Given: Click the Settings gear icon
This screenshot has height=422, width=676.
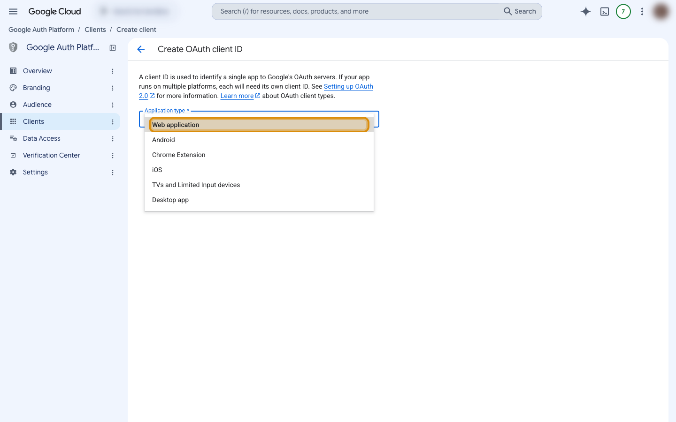Looking at the screenshot, I should point(13,172).
